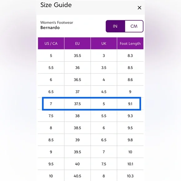
Task: Close the Size Guide dialog
Action: [139, 8]
